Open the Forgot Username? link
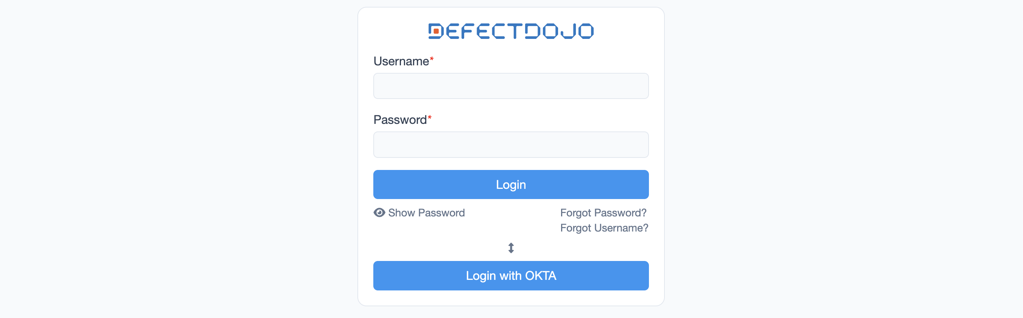 point(604,228)
